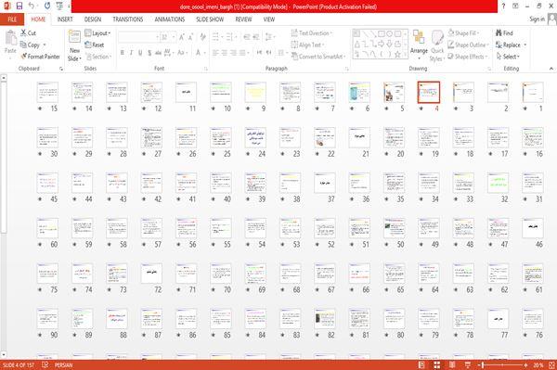Viewport: 557px width, 370px height.
Task: Toggle Bold formatting button
Action: tap(123, 53)
